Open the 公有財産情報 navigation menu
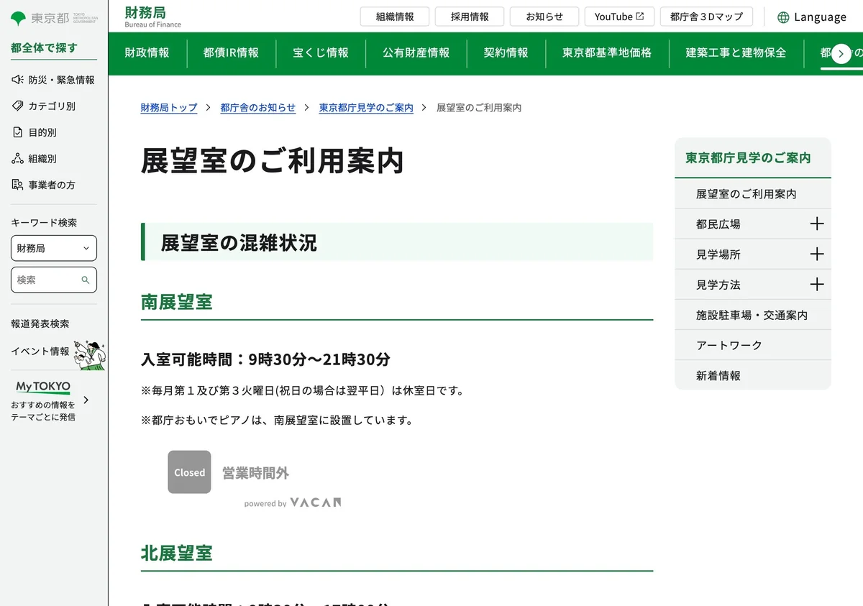863x606 pixels. tap(416, 53)
